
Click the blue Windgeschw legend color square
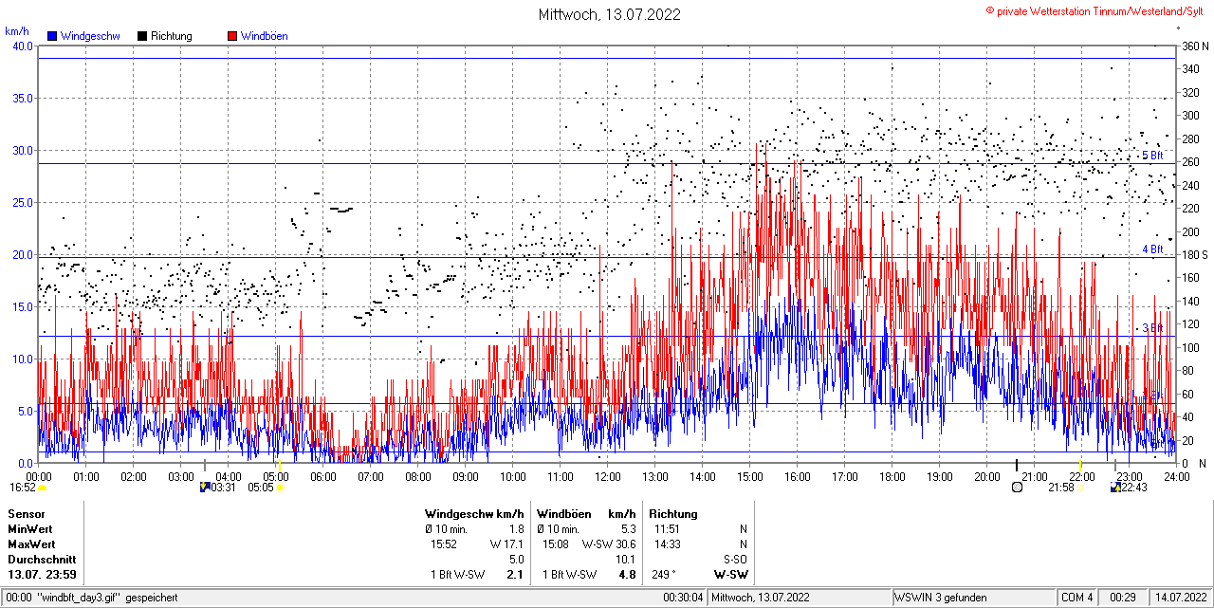point(52,36)
